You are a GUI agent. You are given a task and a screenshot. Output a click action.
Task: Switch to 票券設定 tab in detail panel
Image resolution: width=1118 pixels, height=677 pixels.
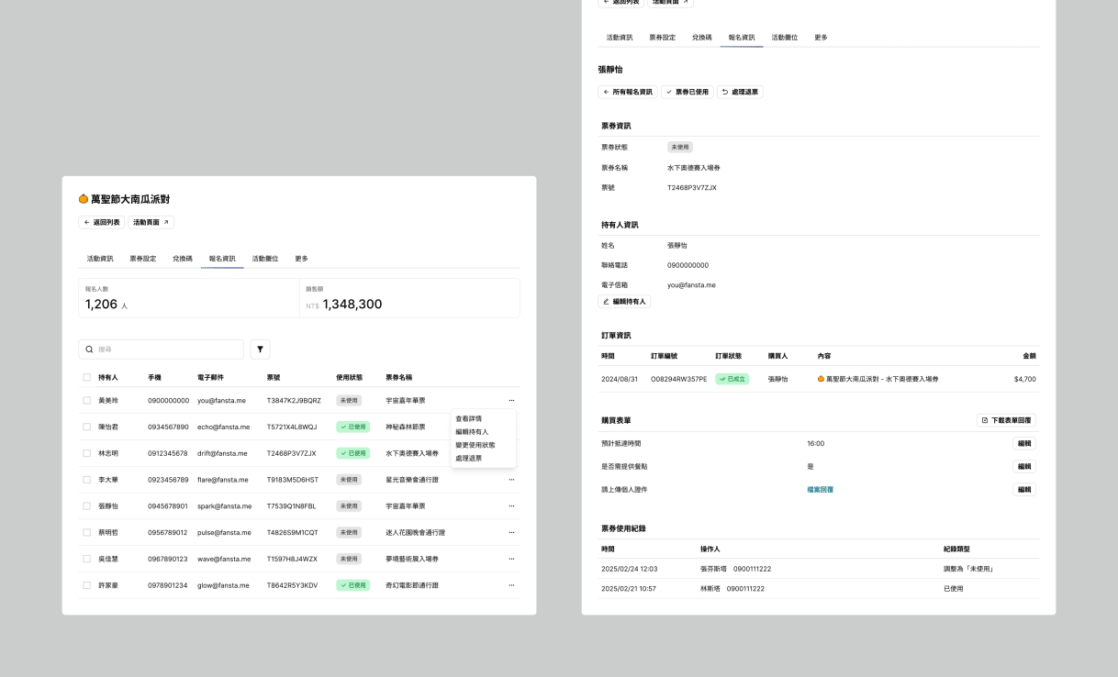[662, 38]
